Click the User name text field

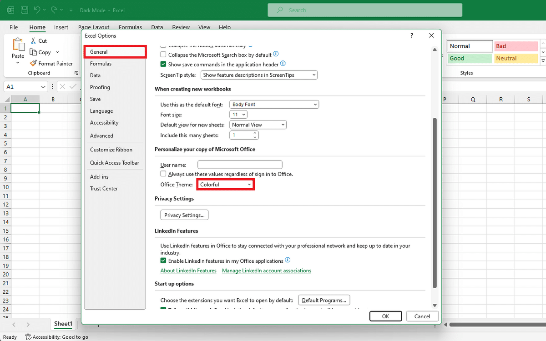[240, 165]
